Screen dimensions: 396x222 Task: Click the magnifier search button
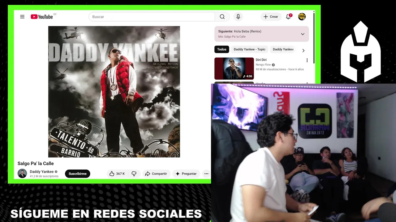(x=222, y=17)
